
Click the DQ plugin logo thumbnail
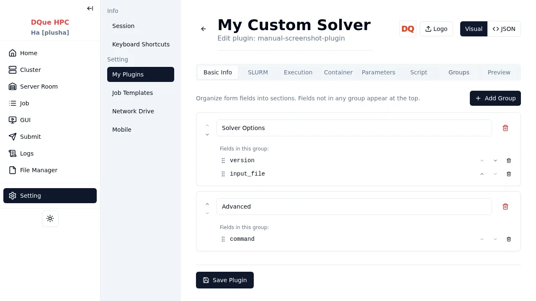(x=407, y=29)
